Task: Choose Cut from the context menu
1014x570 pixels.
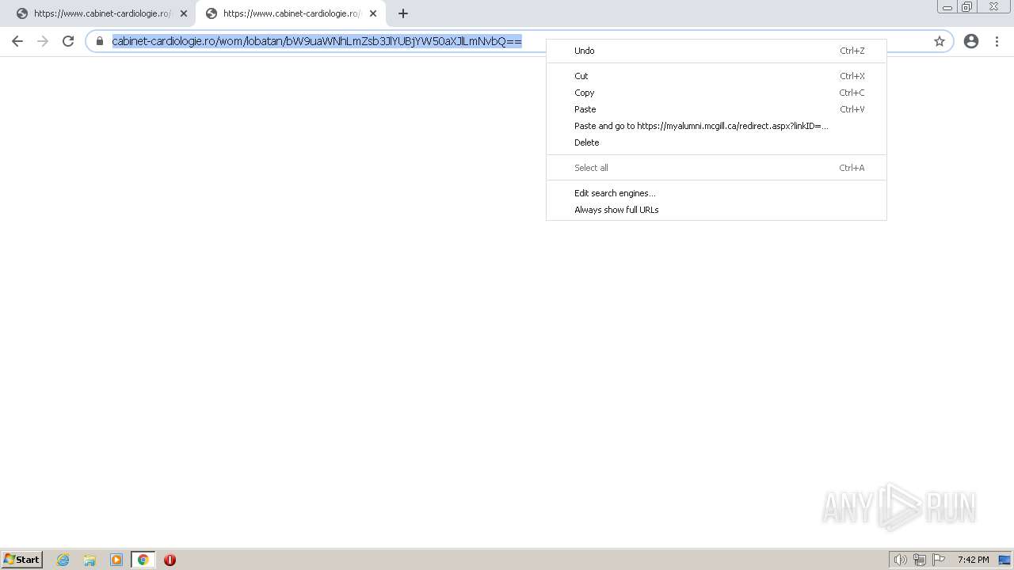Action: 716,76
